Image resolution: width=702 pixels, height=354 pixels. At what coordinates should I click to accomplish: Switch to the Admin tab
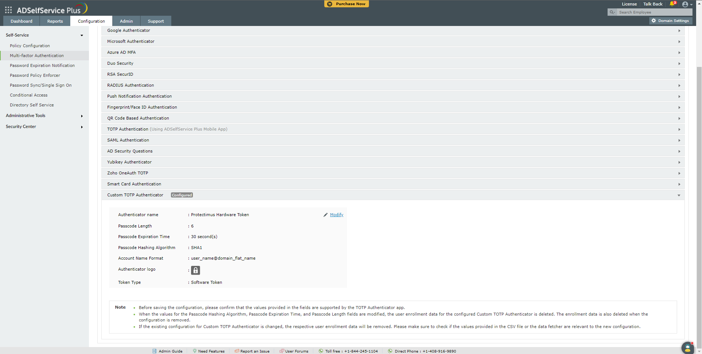coord(126,21)
